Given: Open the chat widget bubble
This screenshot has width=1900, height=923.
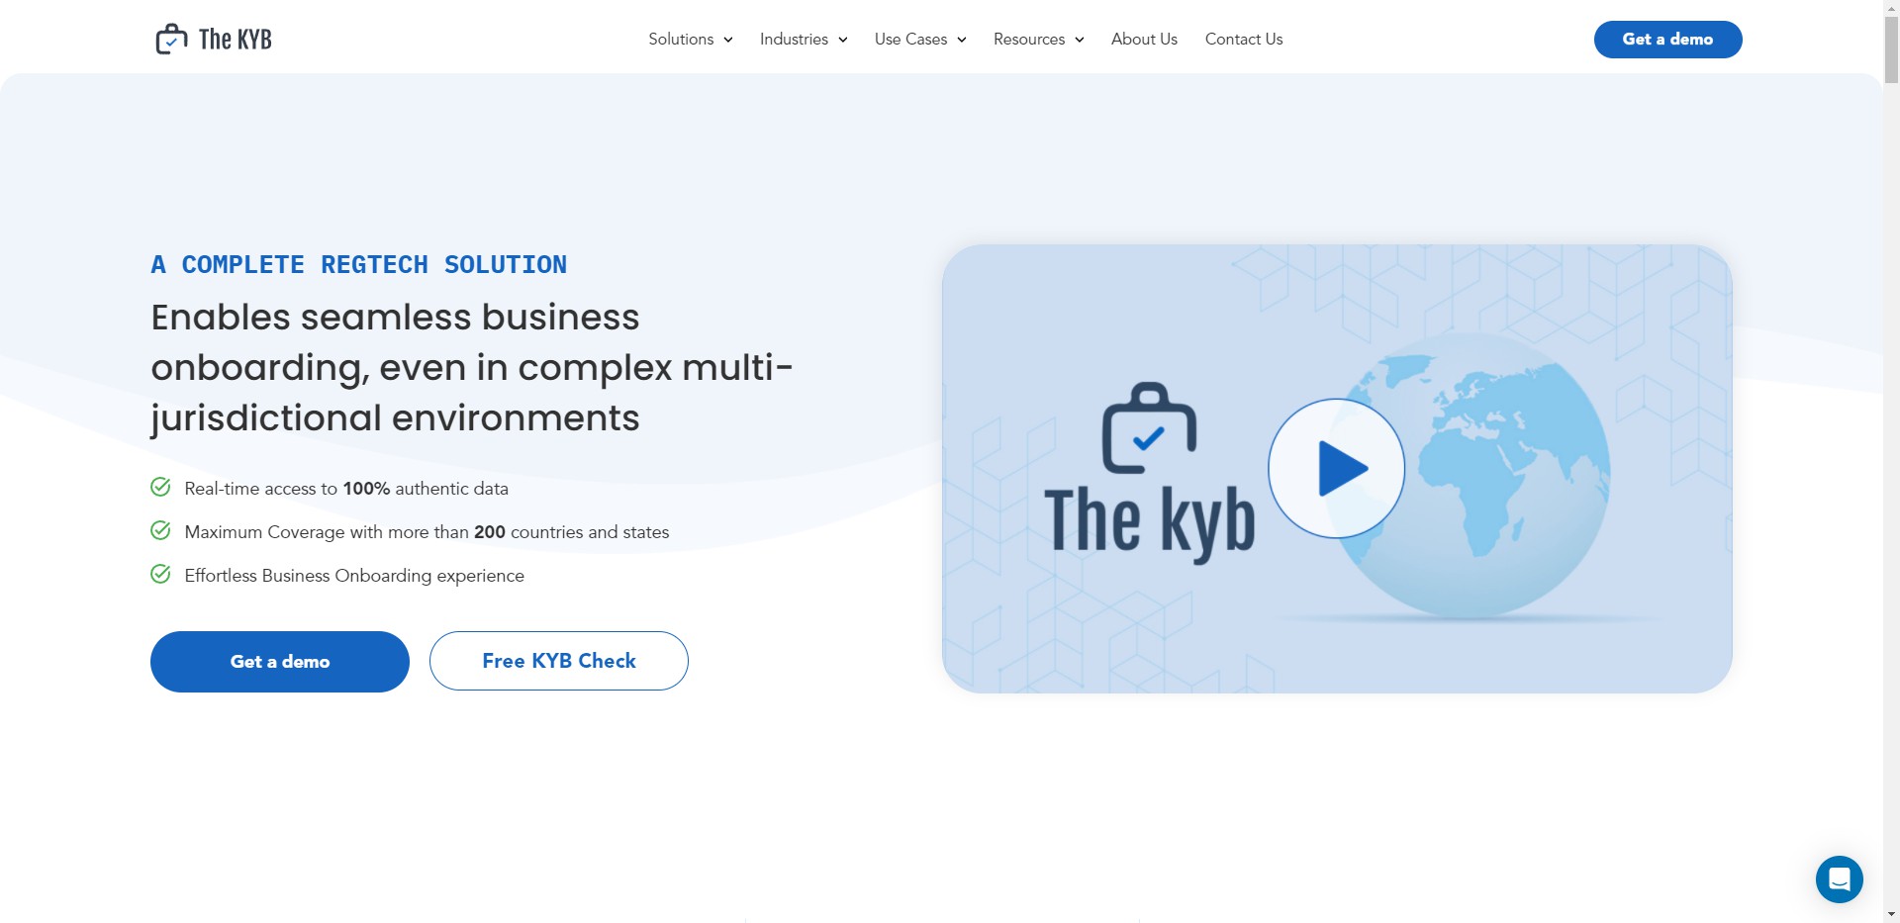Looking at the screenshot, I should click(1840, 879).
